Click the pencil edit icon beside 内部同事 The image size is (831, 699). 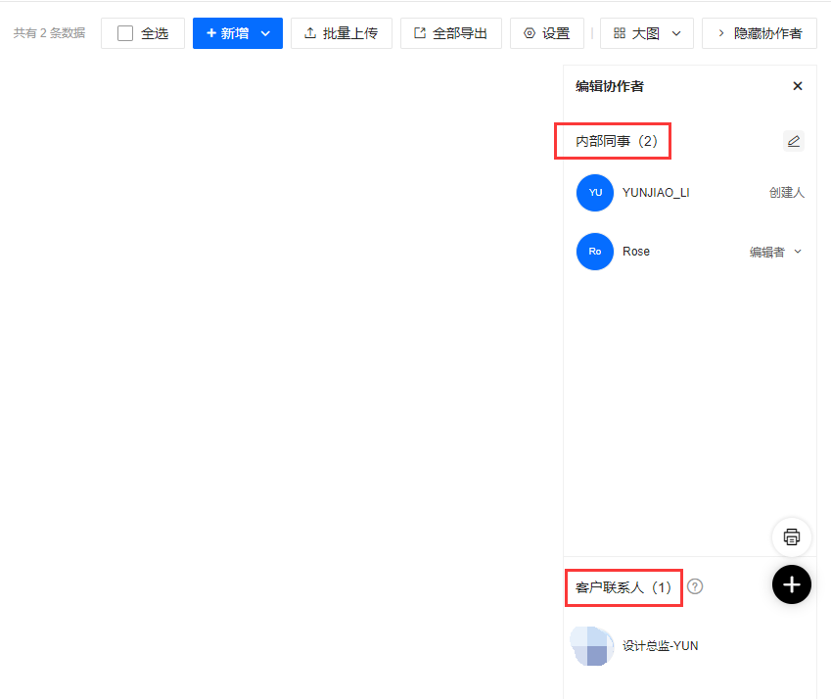pyautogui.click(x=794, y=141)
